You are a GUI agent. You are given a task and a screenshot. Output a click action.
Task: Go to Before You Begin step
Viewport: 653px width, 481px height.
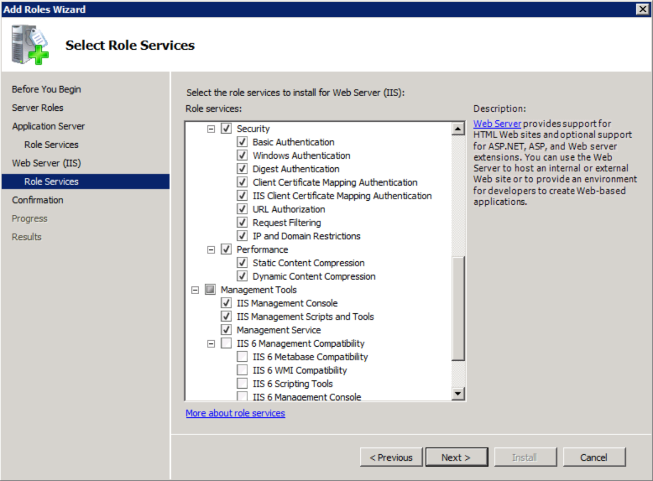pos(46,89)
